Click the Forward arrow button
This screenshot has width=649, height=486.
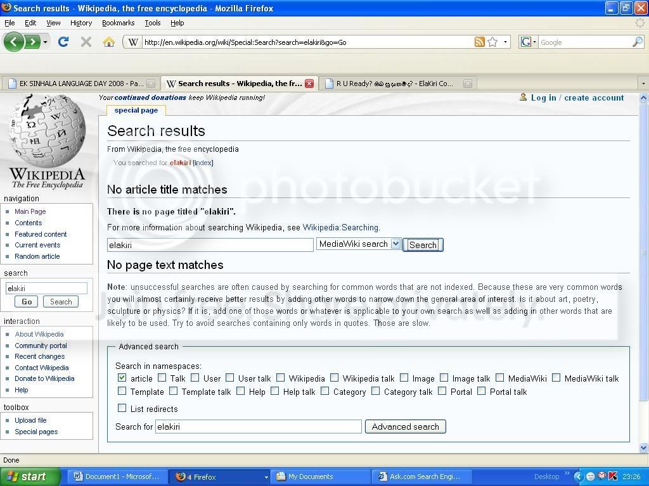pos(32,42)
